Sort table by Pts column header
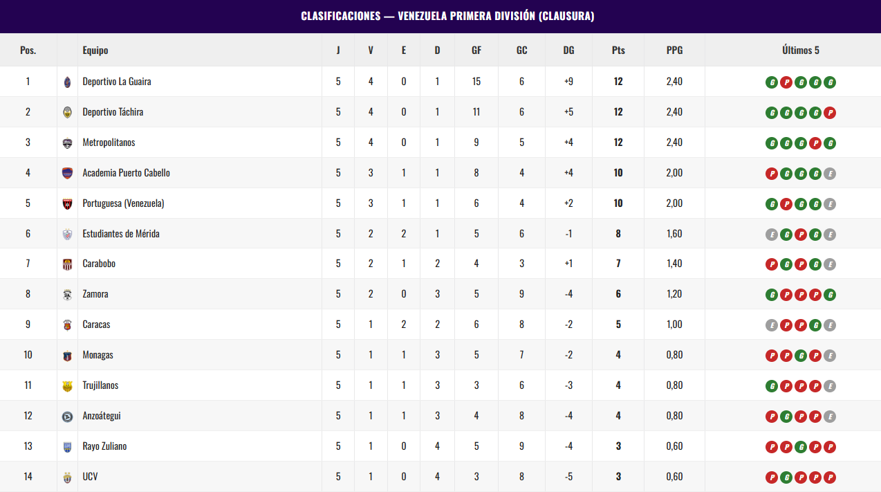881x492 pixels. [x=618, y=50]
